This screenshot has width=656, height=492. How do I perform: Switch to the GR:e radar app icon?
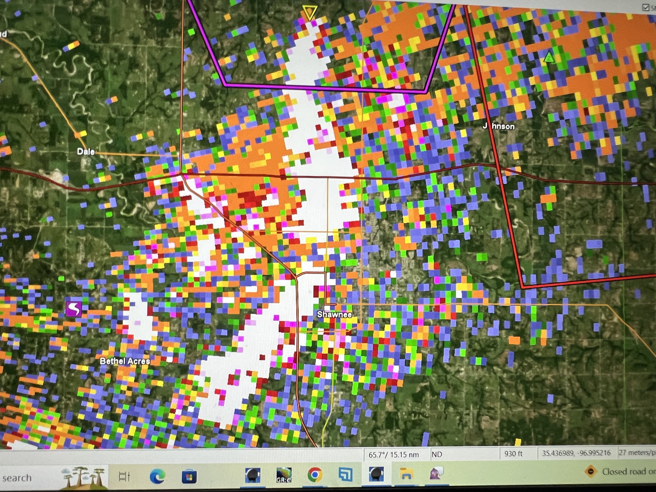284,475
